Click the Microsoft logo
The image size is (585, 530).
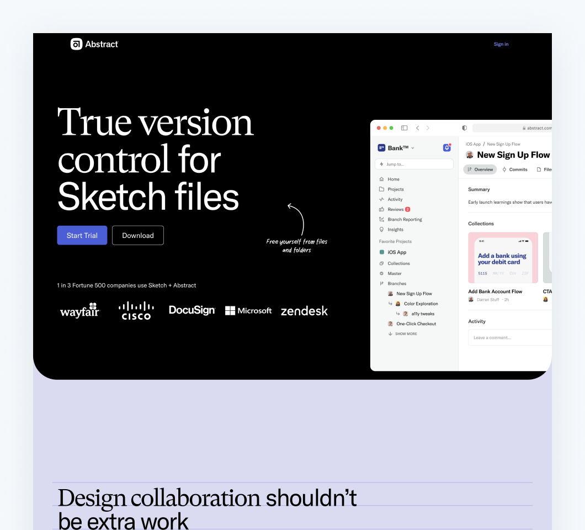tap(248, 310)
